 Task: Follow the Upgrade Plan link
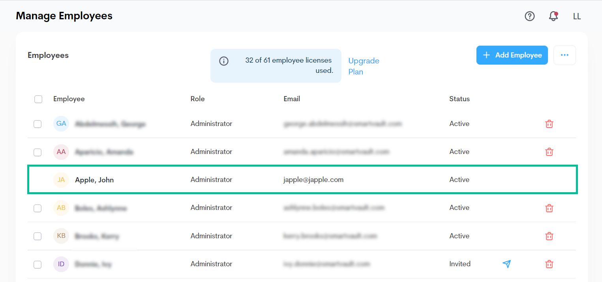(364, 66)
